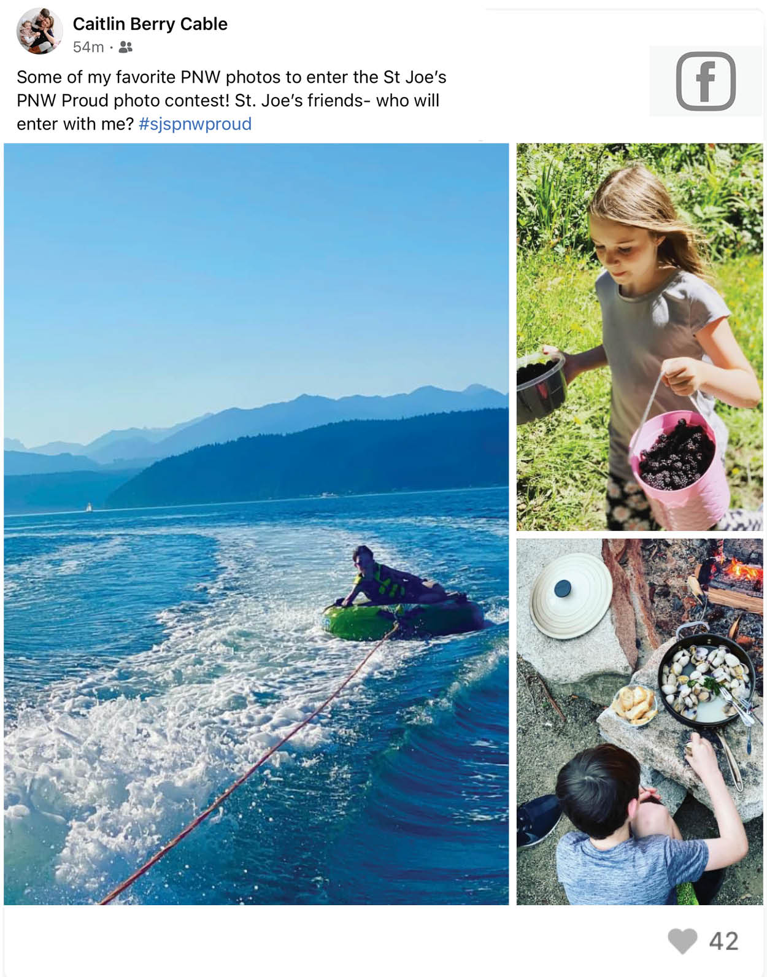Open the #sjspnwproud hashtag link
The image size is (767, 977).
point(195,124)
